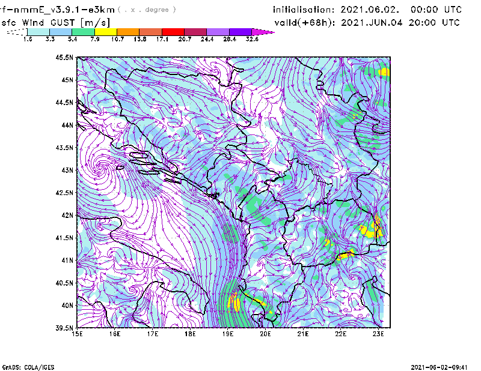This screenshot has width=481, height=371.
Task: Click the latitude label 41N
Action: click(67, 261)
